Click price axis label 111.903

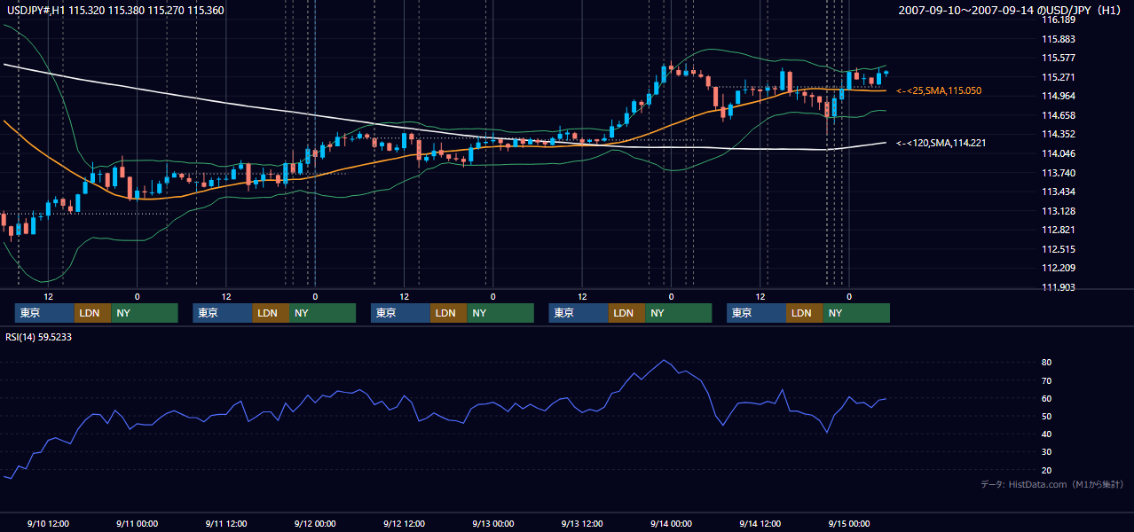click(1059, 287)
